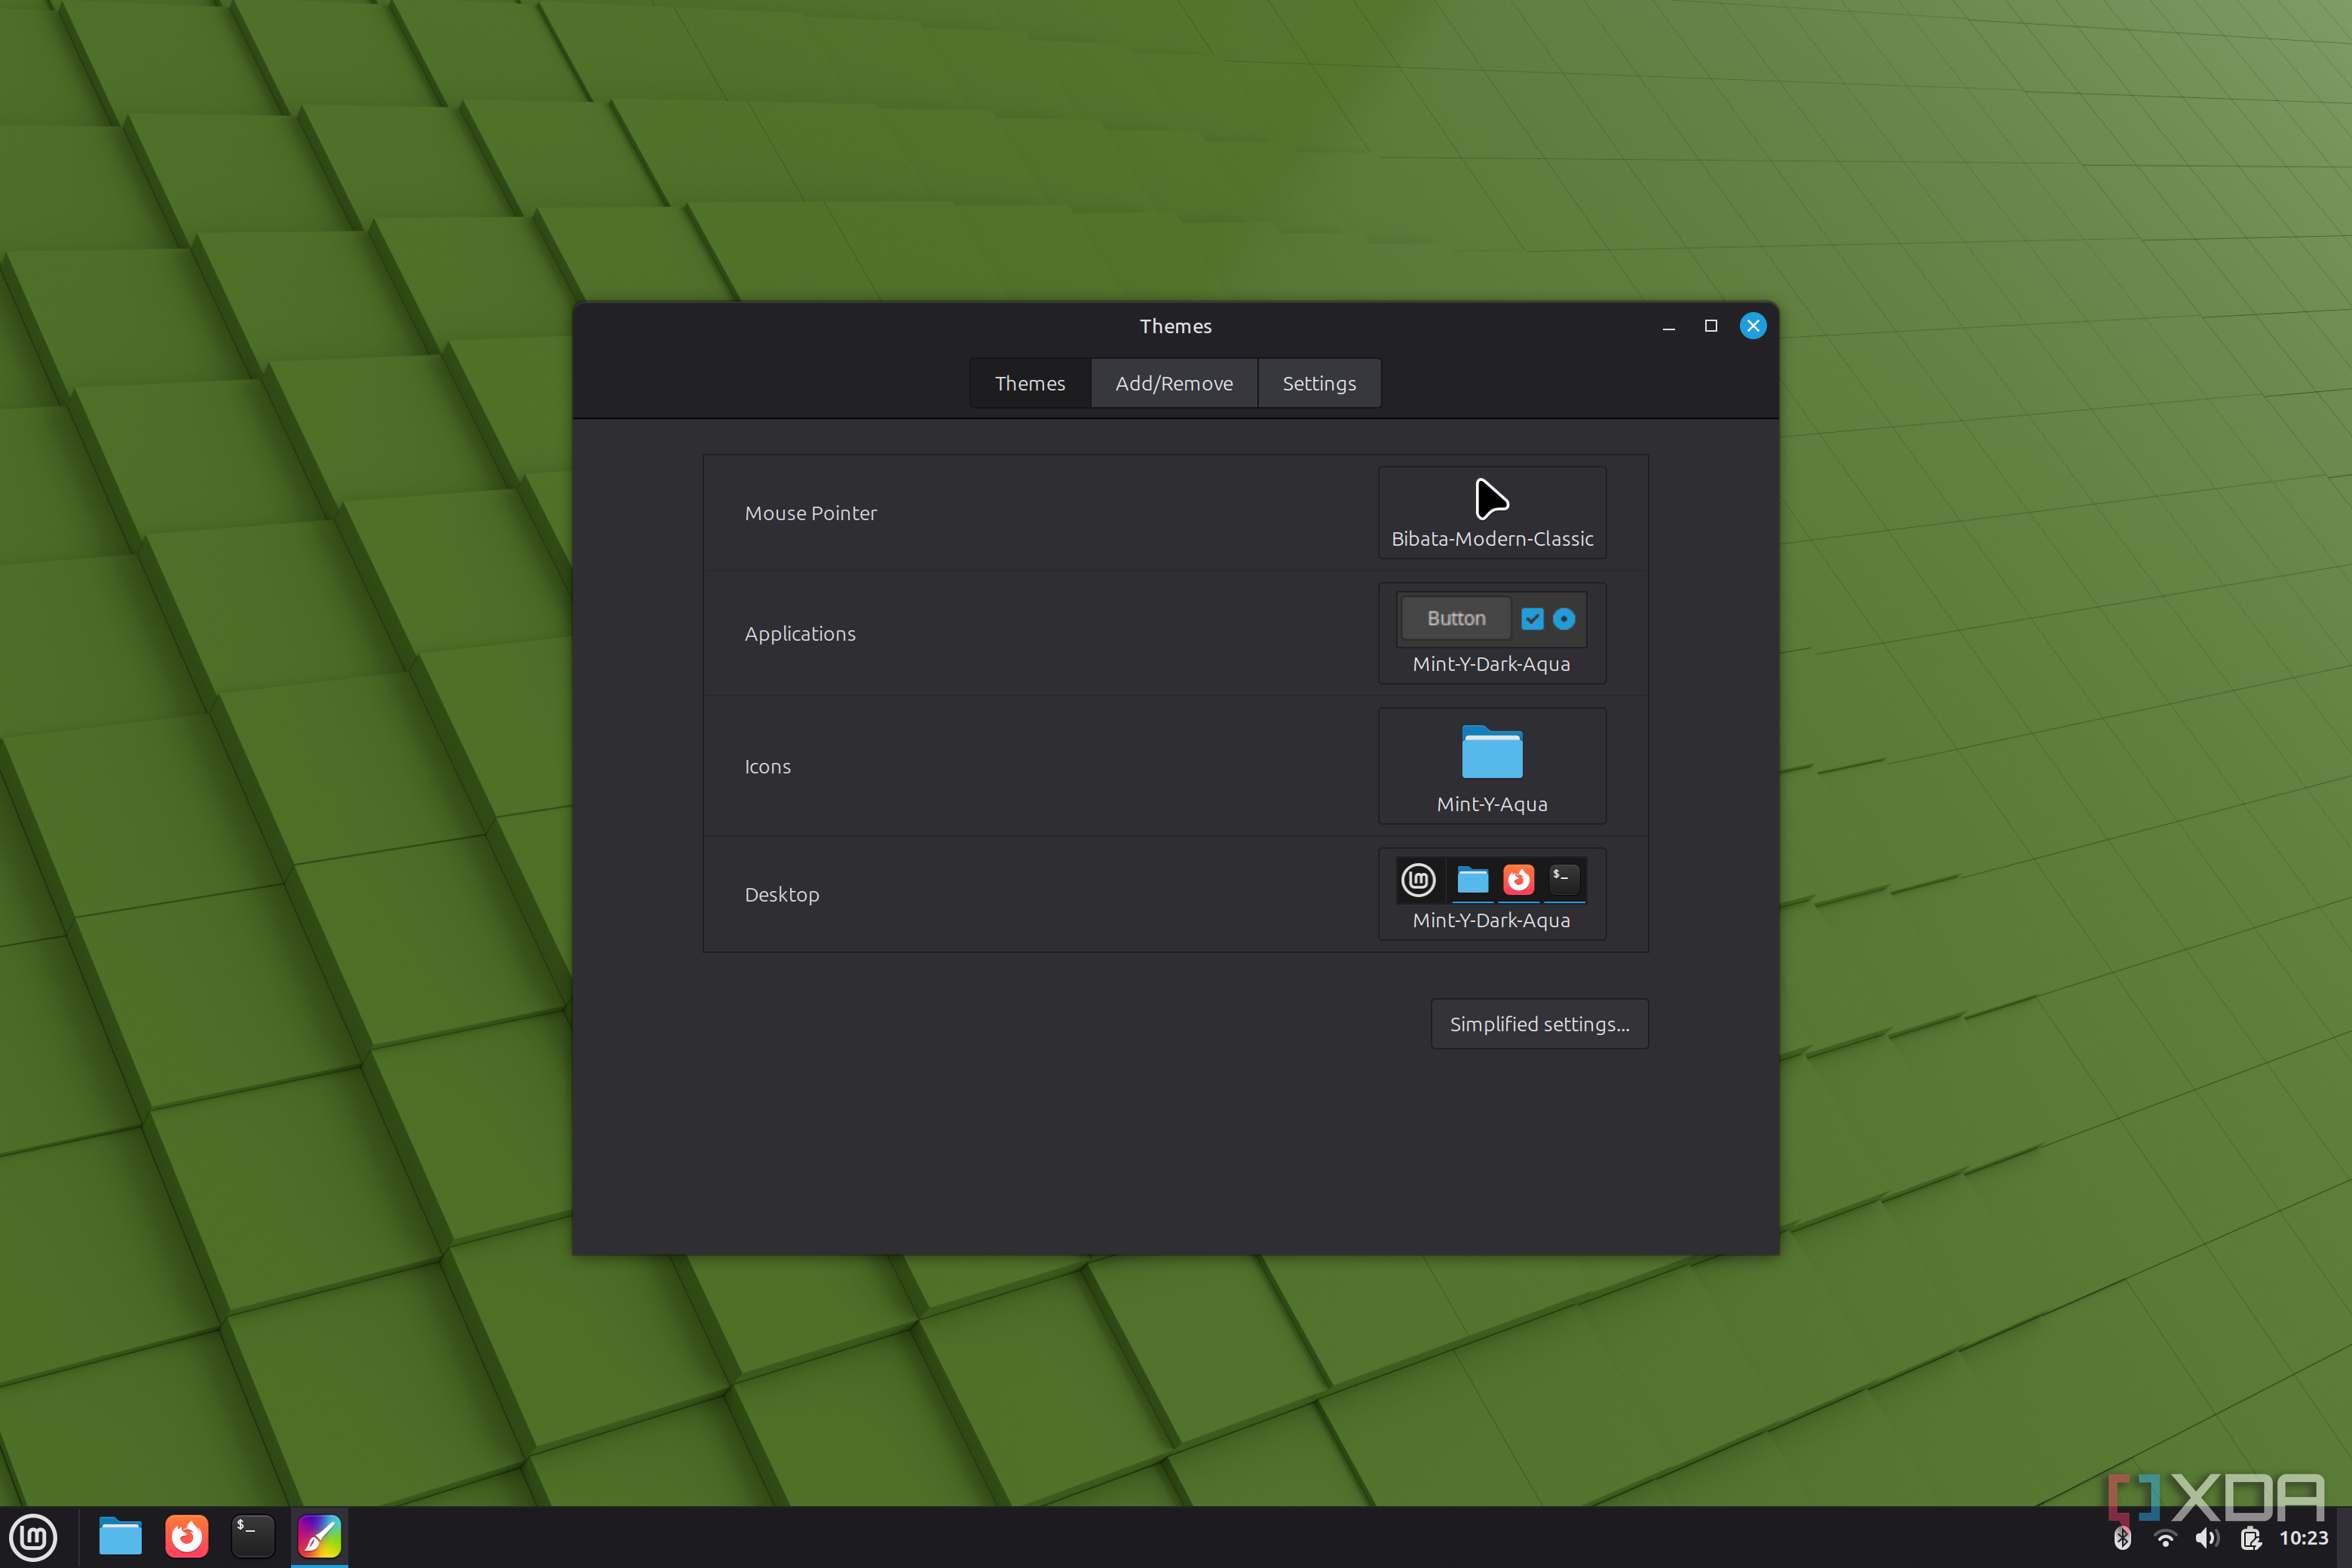Open the 10:23 clock calendar

click(2304, 1538)
